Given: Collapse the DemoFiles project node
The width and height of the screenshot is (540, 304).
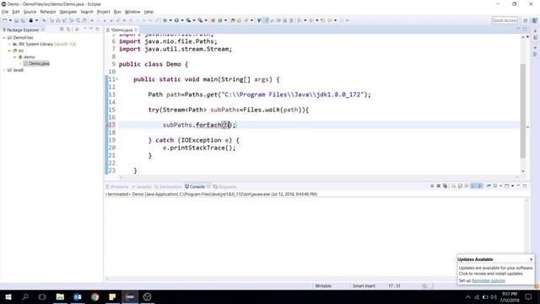Looking at the screenshot, I should tap(4, 37).
